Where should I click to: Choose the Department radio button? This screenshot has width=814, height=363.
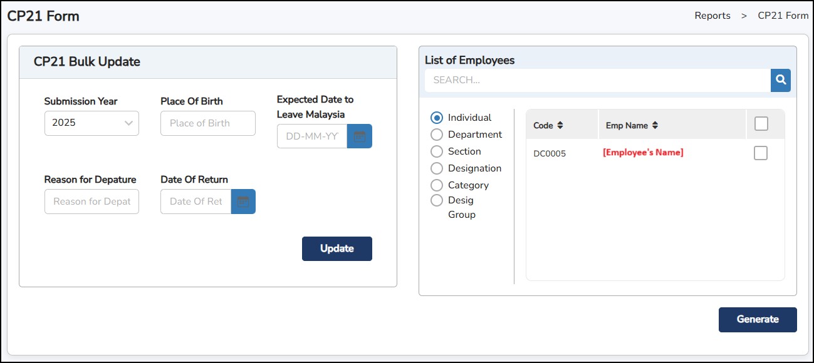[x=437, y=135]
